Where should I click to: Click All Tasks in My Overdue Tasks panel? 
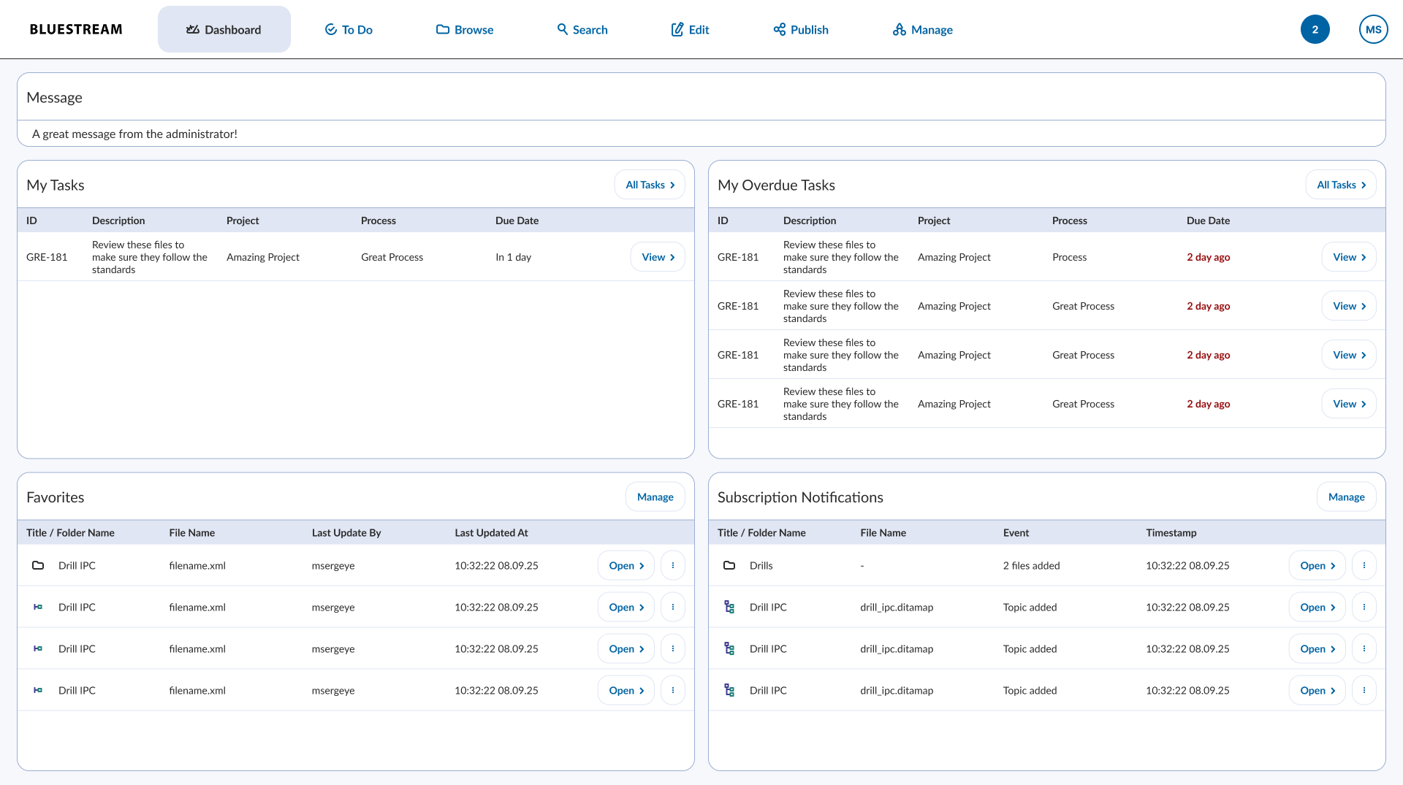(x=1341, y=185)
